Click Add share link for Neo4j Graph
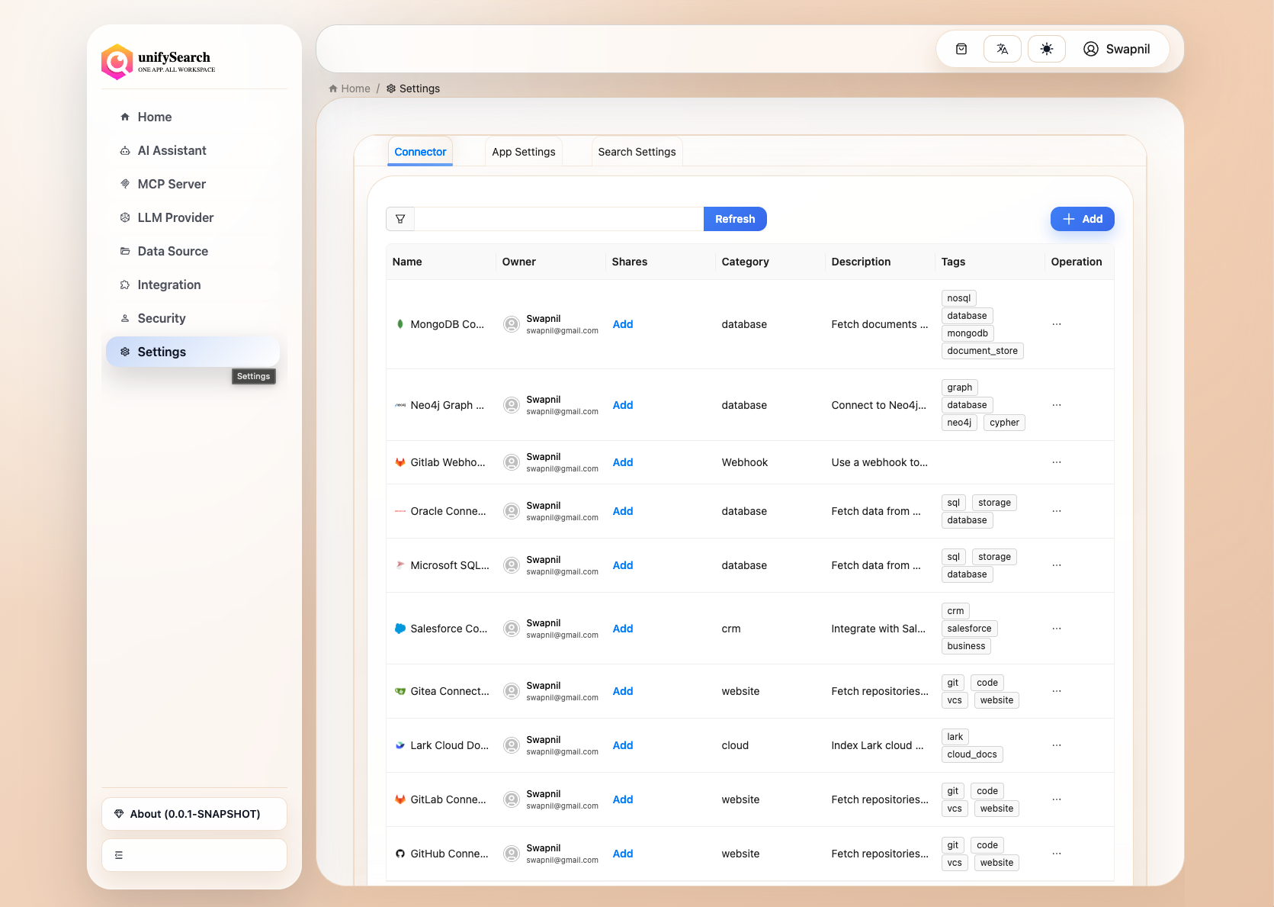This screenshot has height=907, width=1274. coord(623,405)
